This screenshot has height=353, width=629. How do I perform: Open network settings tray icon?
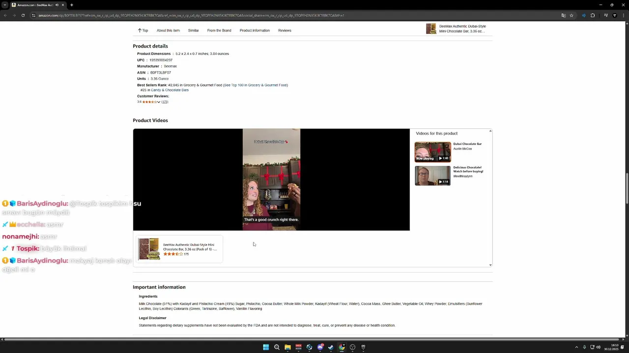click(x=592, y=347)
